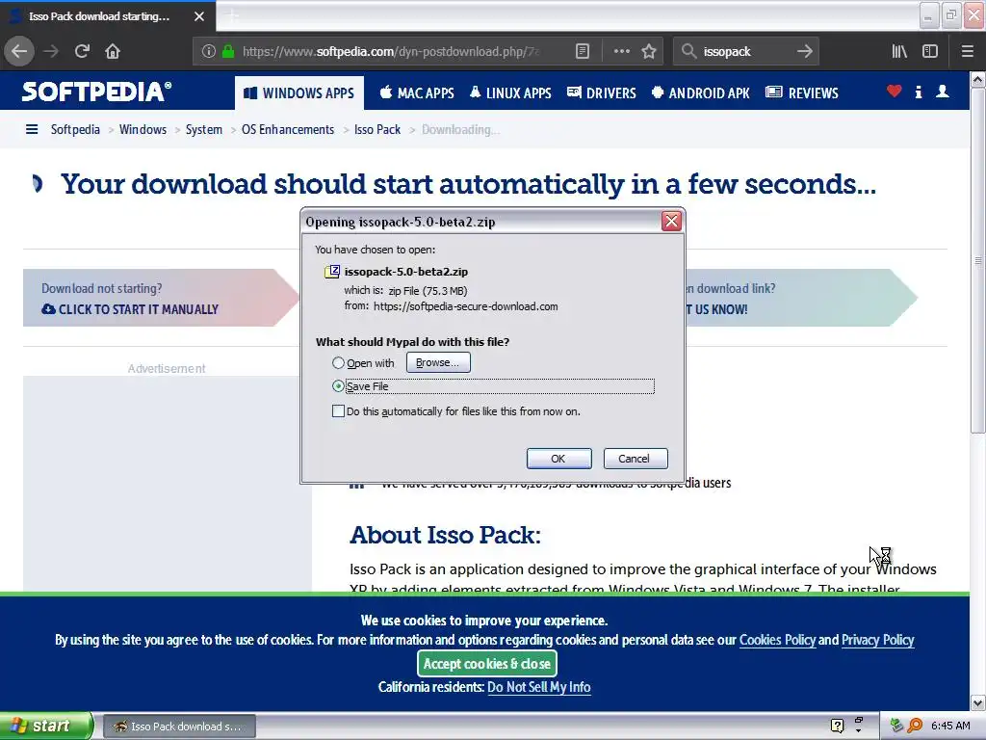Go to Isso Pack breadcrumb link
The height and width of the screenshot is (740, 986).
377,130
